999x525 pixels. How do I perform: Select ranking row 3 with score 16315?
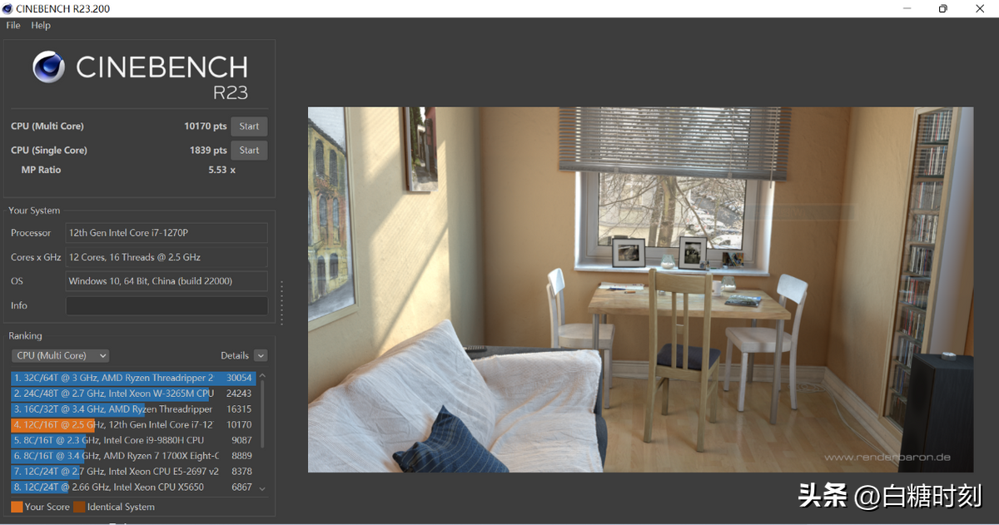132,409
